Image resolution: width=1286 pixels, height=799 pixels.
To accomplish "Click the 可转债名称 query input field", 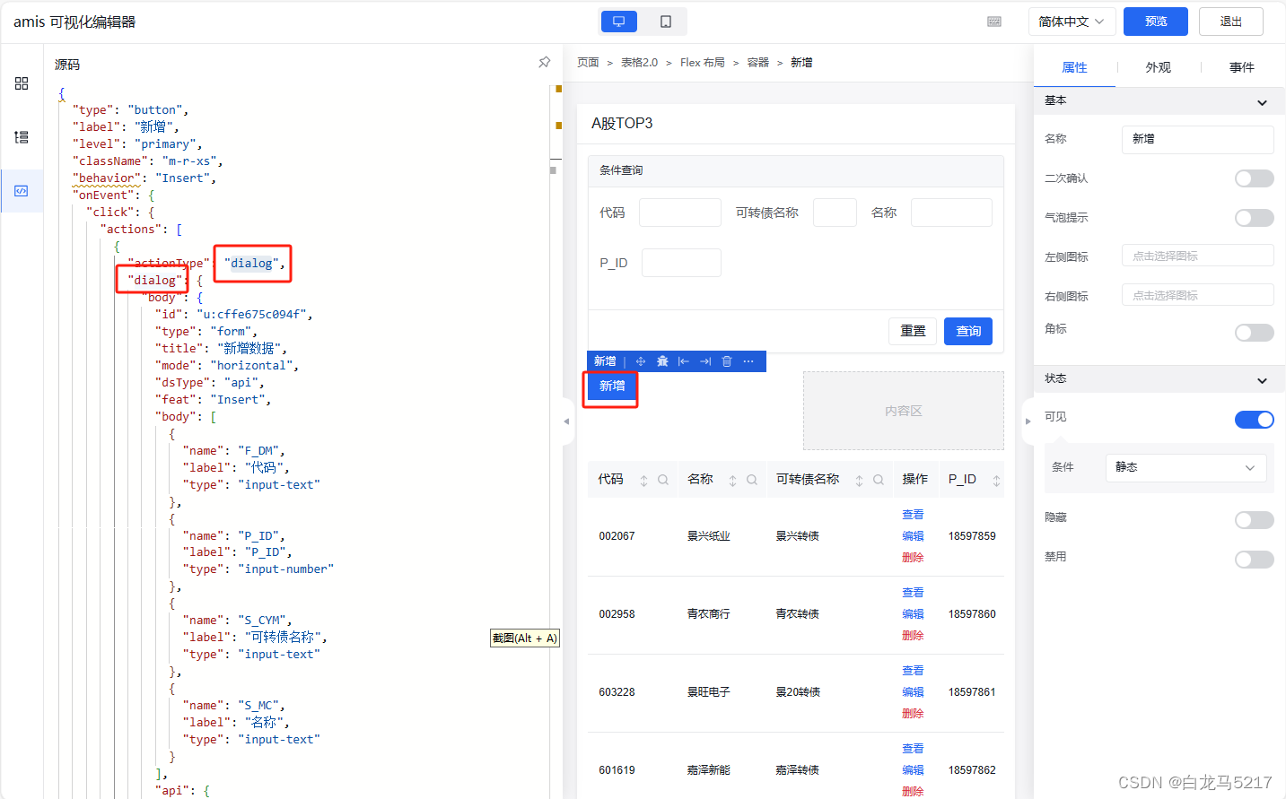I will point(835,213).
